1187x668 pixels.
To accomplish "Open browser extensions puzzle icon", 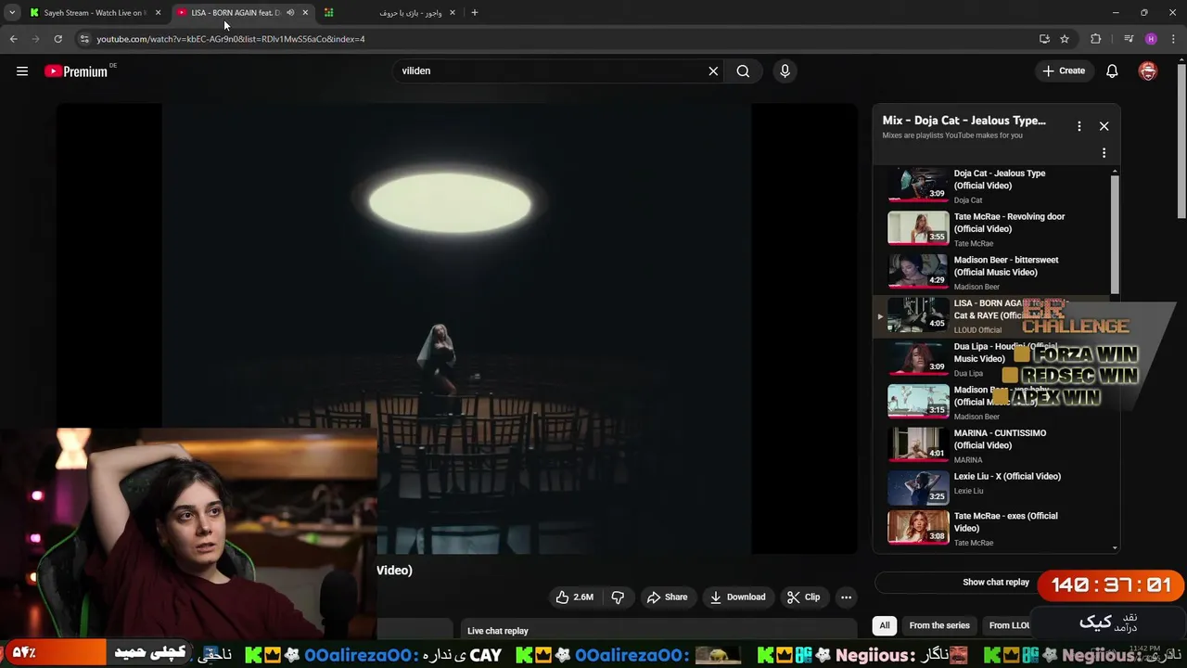I will pos(1096,39).
